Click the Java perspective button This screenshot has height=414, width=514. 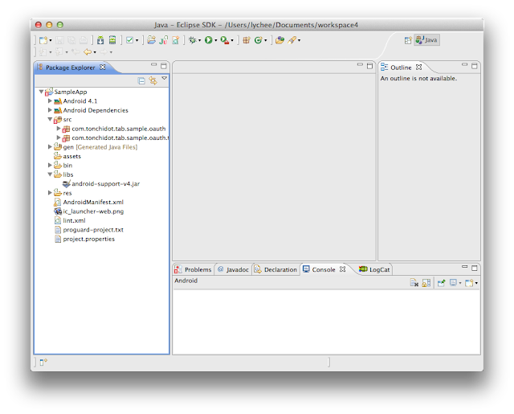pos(426,40)
